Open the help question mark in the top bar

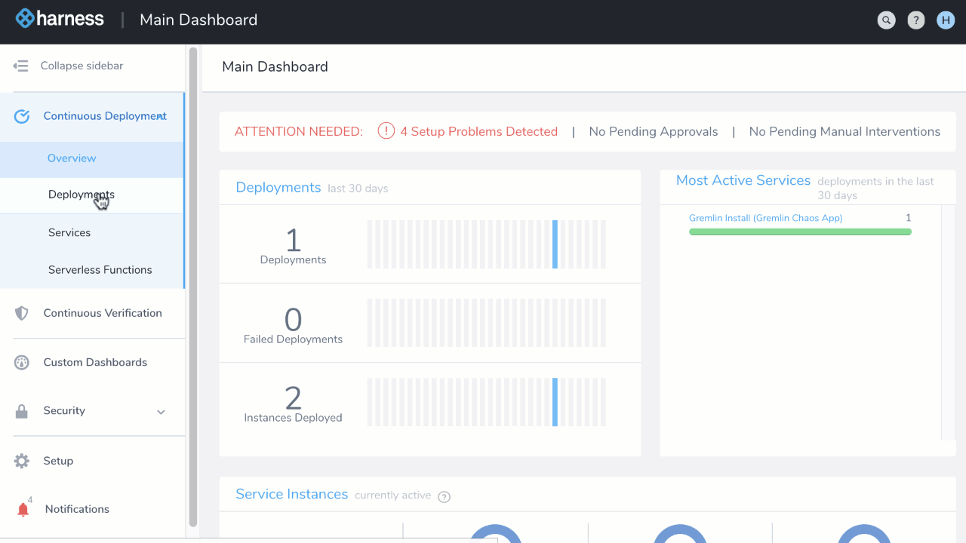916,20
